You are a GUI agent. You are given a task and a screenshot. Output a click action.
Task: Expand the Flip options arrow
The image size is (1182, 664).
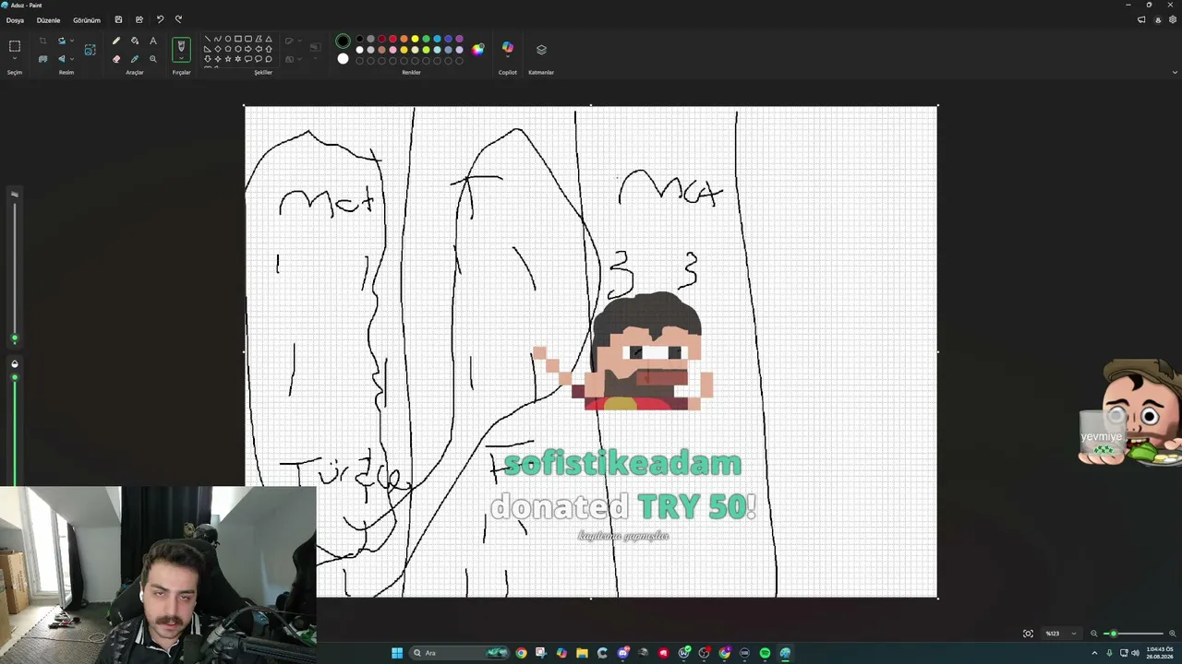pyautogui.click(x=72, y=59)
